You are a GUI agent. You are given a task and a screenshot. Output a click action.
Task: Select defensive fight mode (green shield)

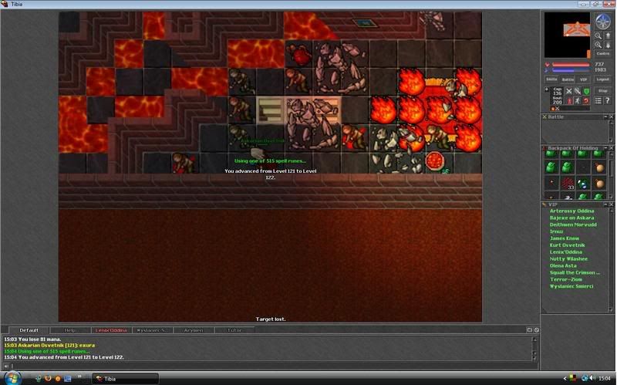[586, 91]
